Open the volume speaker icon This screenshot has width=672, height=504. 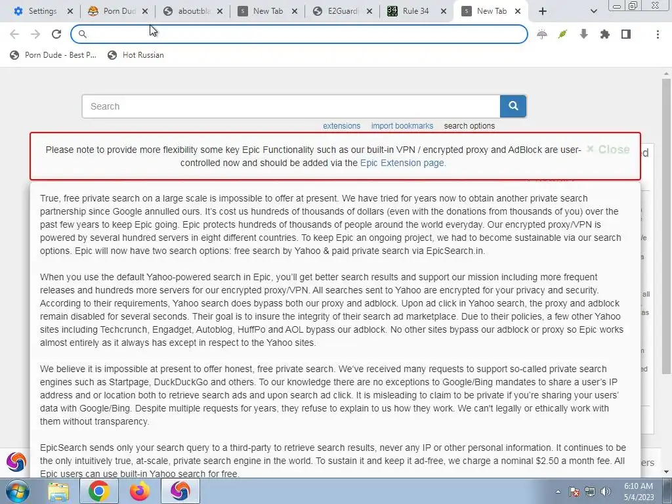coord(605,492)
